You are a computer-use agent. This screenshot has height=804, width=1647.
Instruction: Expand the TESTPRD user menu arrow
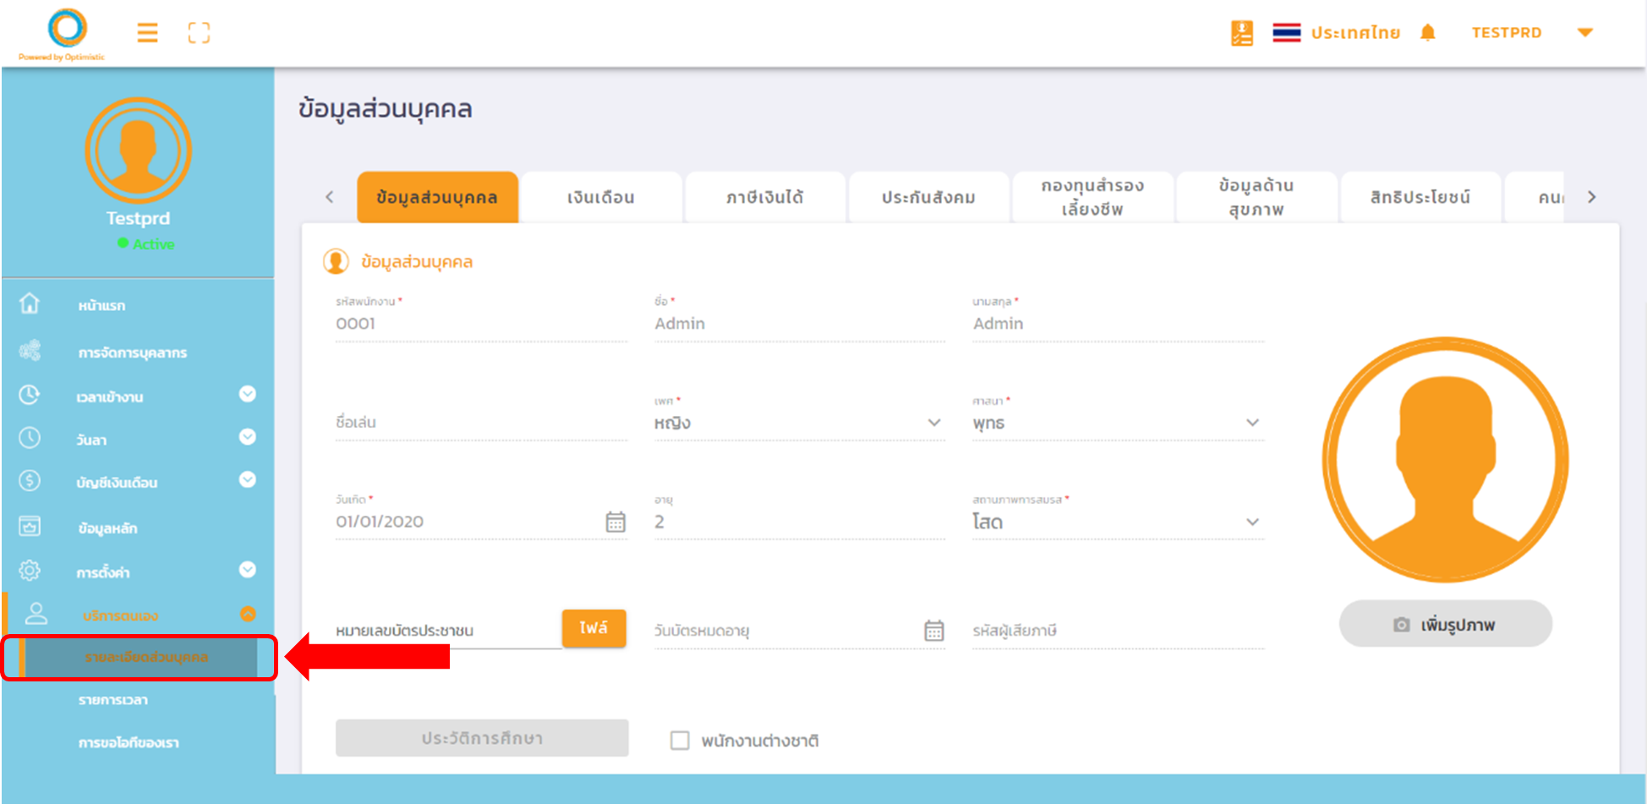coord(1585,33)
